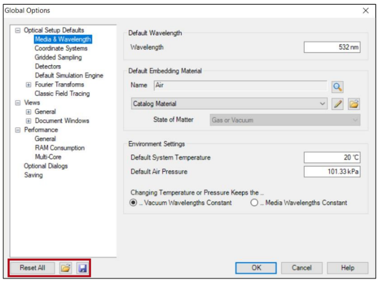Image resolution: width=379 pixels, height=281 pixels.
Task: Edit embedding material with pencil icon
Action: click(337, 104)
